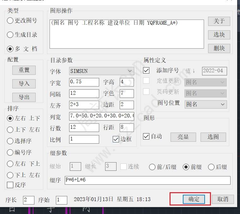
Task: Select the 更改图号 radio option
Action: [10, 21]
